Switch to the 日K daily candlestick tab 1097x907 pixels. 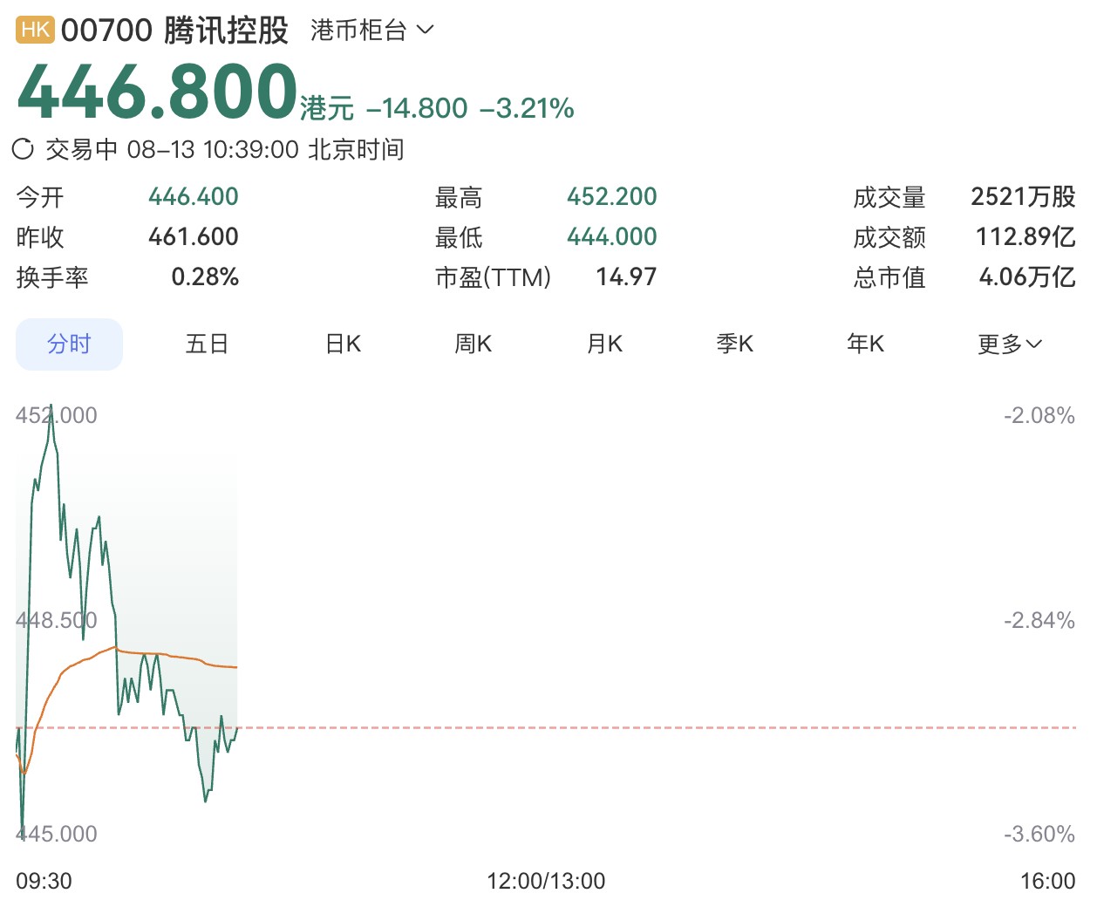pos(343,344)
